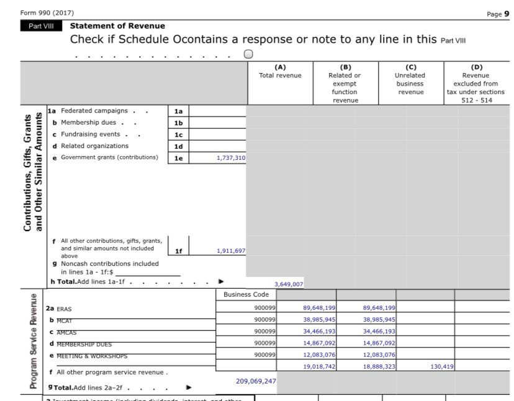Click meetings total revenue 12,083,076 in column A
The height and width of the screenshot is (401, 514).
[x=319, y=355]
